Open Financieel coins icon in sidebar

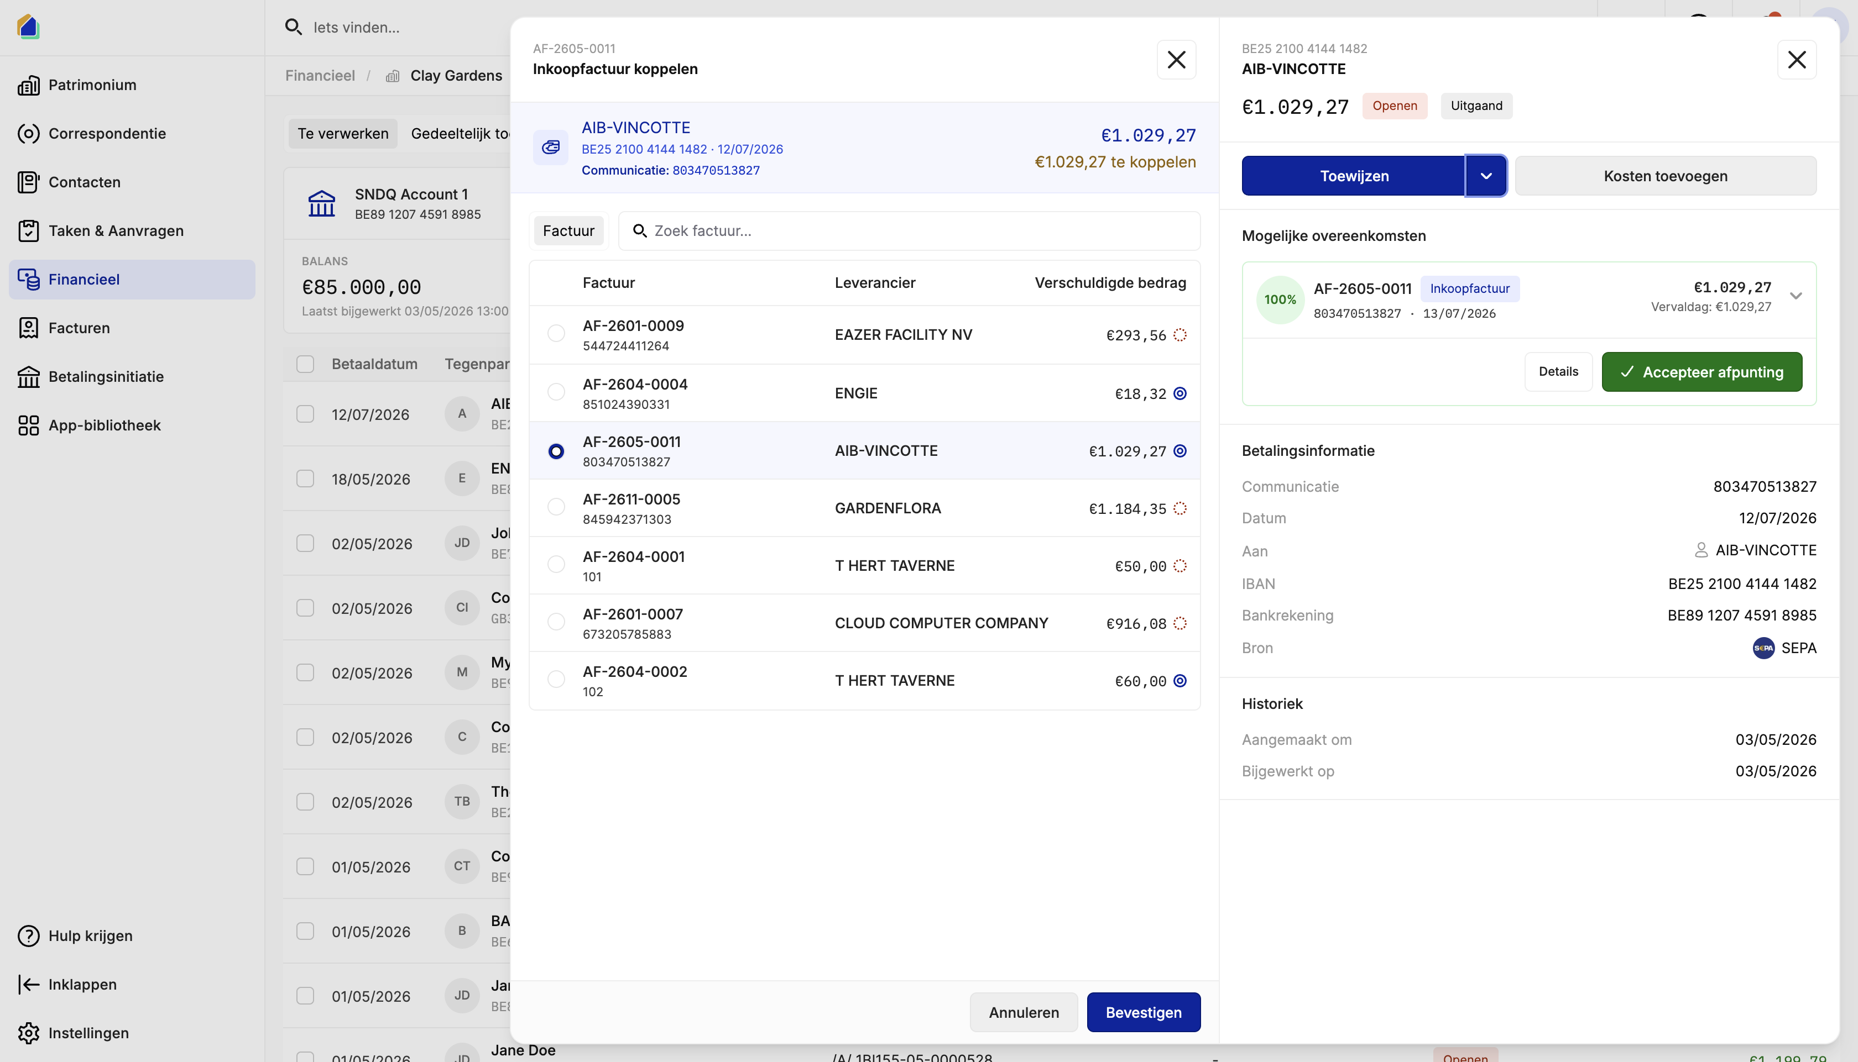(x=28, y=280)
